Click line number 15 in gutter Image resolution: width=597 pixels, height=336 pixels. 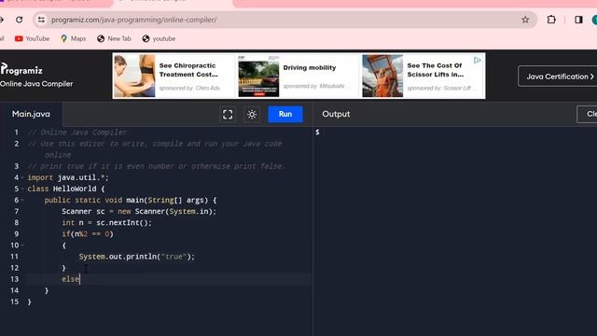coord(15,301)
